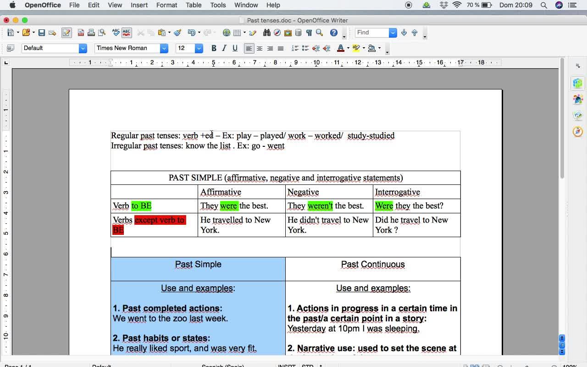Screen dimensions: 587x367
Task: Toggle Bold formatting
Action: coord(214,48)
